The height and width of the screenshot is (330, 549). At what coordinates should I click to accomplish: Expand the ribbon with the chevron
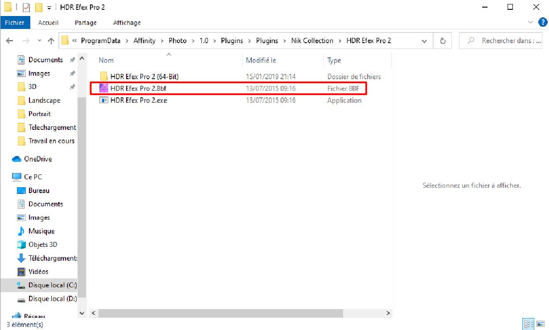(530, 22)
